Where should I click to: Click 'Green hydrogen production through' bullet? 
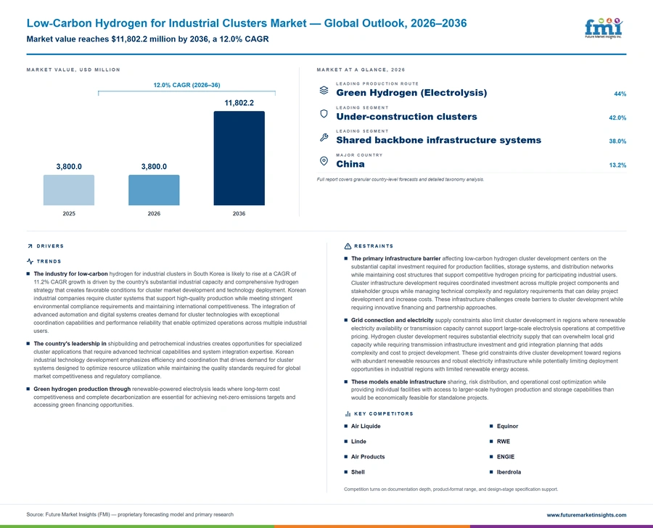tap(161, 397)
